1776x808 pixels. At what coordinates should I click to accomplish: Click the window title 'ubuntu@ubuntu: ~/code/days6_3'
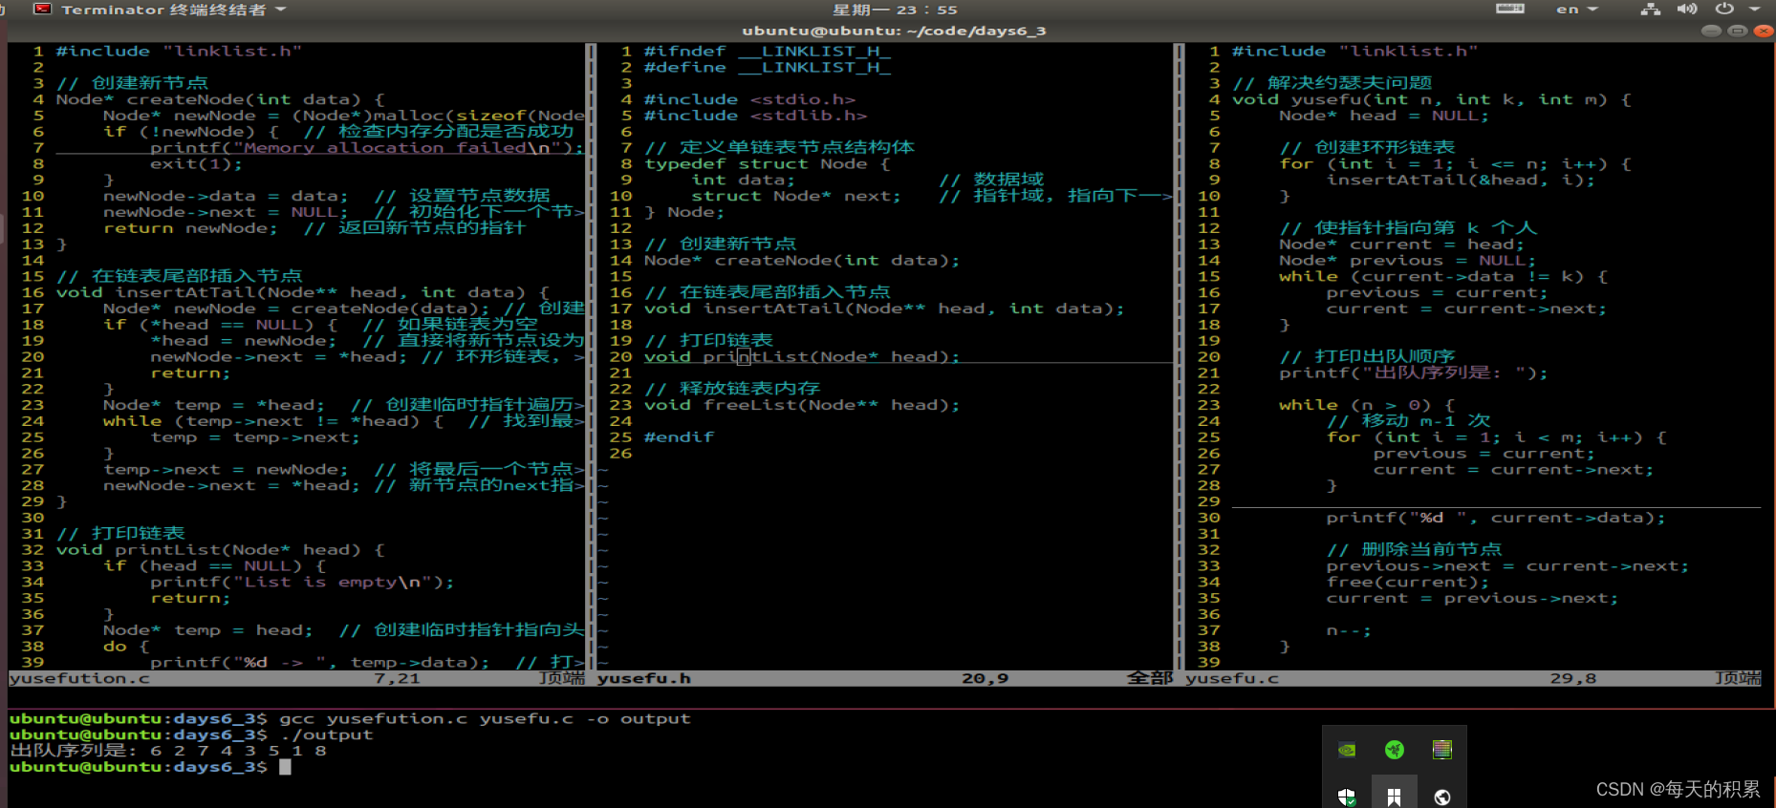click(x=894, y=31)
